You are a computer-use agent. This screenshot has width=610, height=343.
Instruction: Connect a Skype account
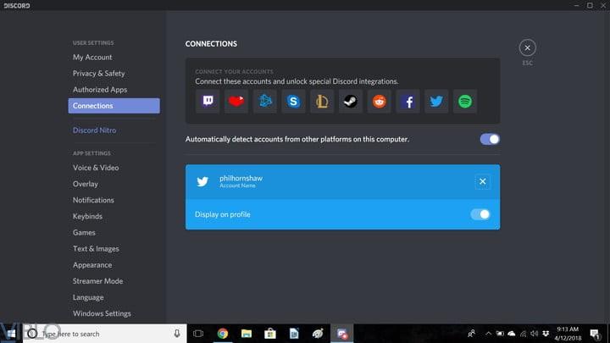coord(293,102)
